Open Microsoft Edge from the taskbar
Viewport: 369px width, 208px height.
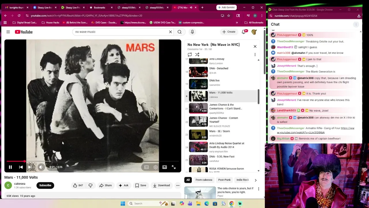pyautogui.click(x=207, y=204)
